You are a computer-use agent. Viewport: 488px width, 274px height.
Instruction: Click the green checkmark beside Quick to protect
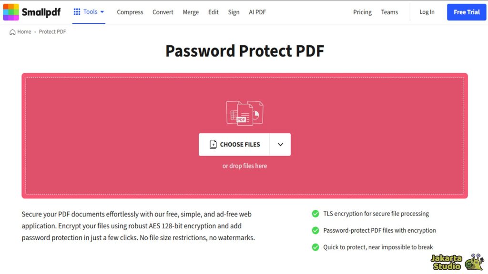pyautogui.click(x=315, y=247)
